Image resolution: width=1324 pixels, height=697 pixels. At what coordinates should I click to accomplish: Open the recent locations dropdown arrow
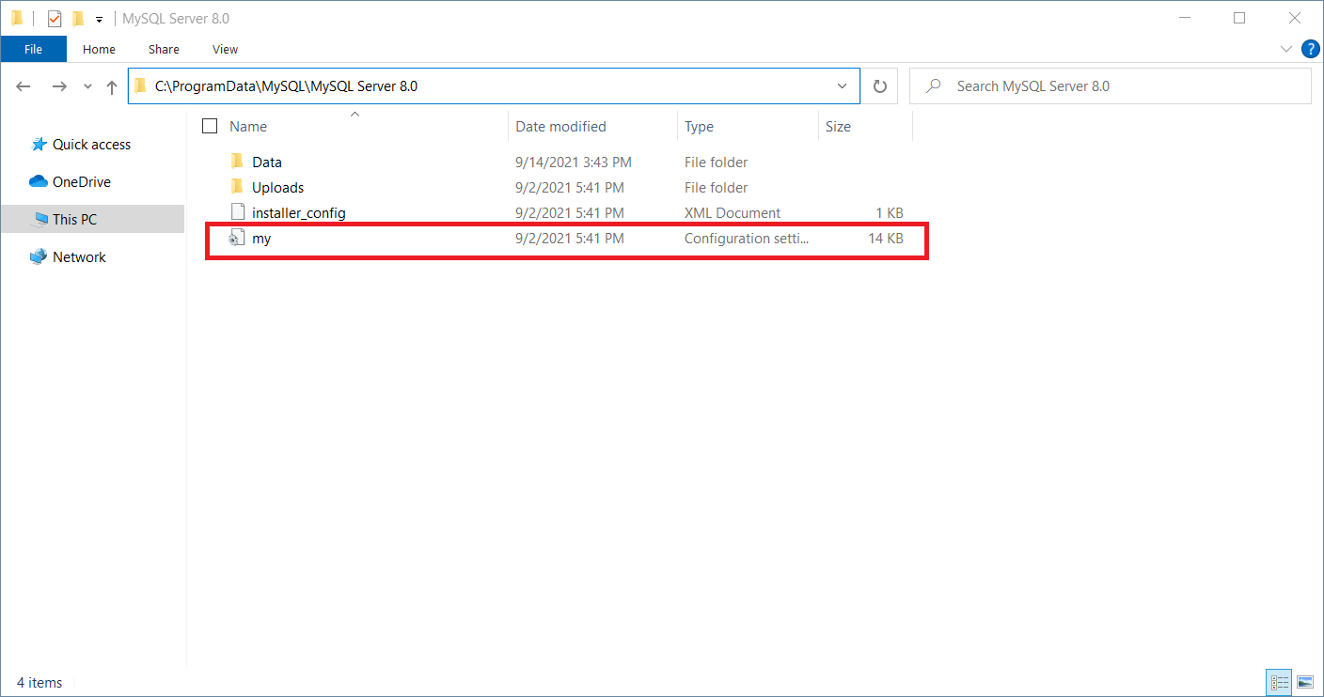tap(87, 86)
